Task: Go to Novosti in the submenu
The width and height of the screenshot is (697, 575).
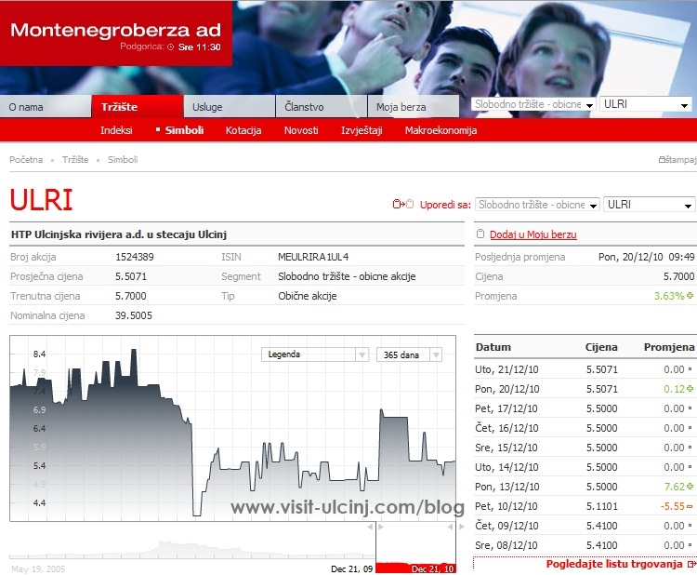Action: pyautogui.click(x=301, y=130)
